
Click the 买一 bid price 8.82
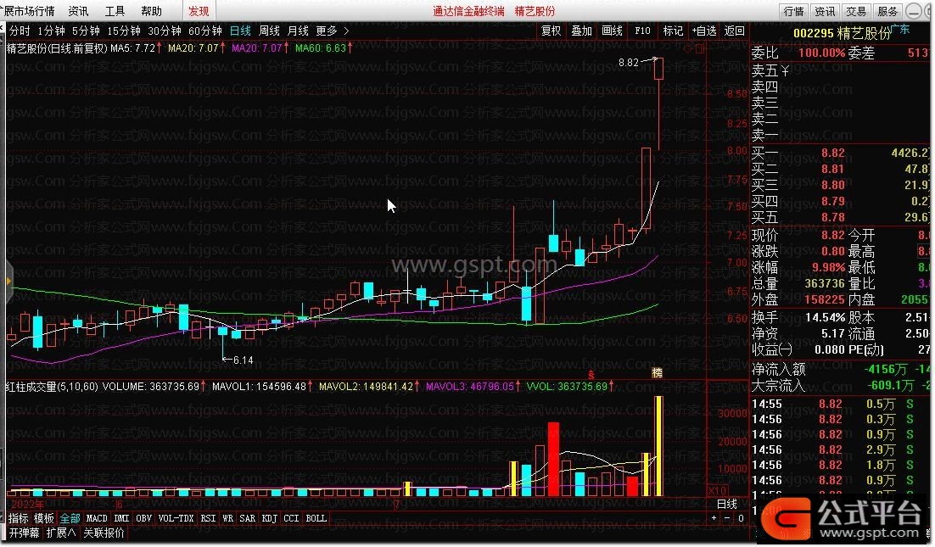pyautogui.click(x=833, y=153)
